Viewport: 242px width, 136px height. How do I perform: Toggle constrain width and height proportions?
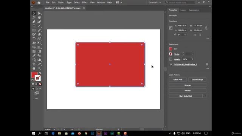coord(206,28)
